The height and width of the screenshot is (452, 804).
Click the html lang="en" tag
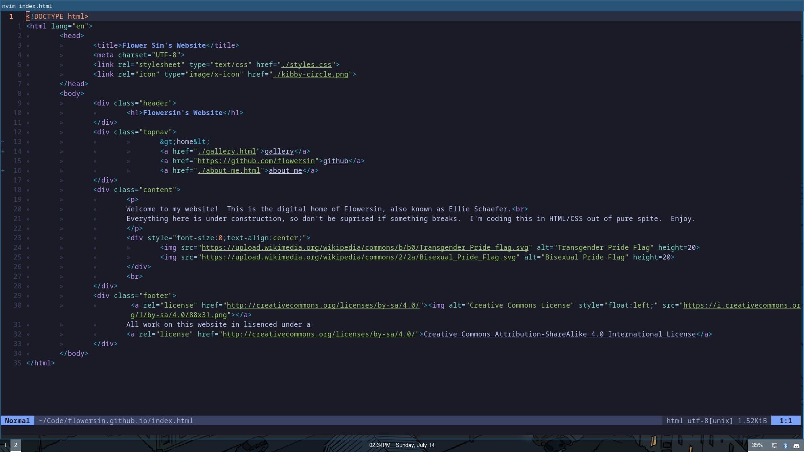coord(59,26)
